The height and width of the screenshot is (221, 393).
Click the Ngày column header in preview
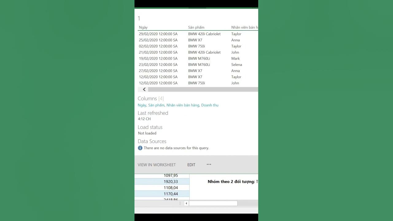(x=143, y=28)
